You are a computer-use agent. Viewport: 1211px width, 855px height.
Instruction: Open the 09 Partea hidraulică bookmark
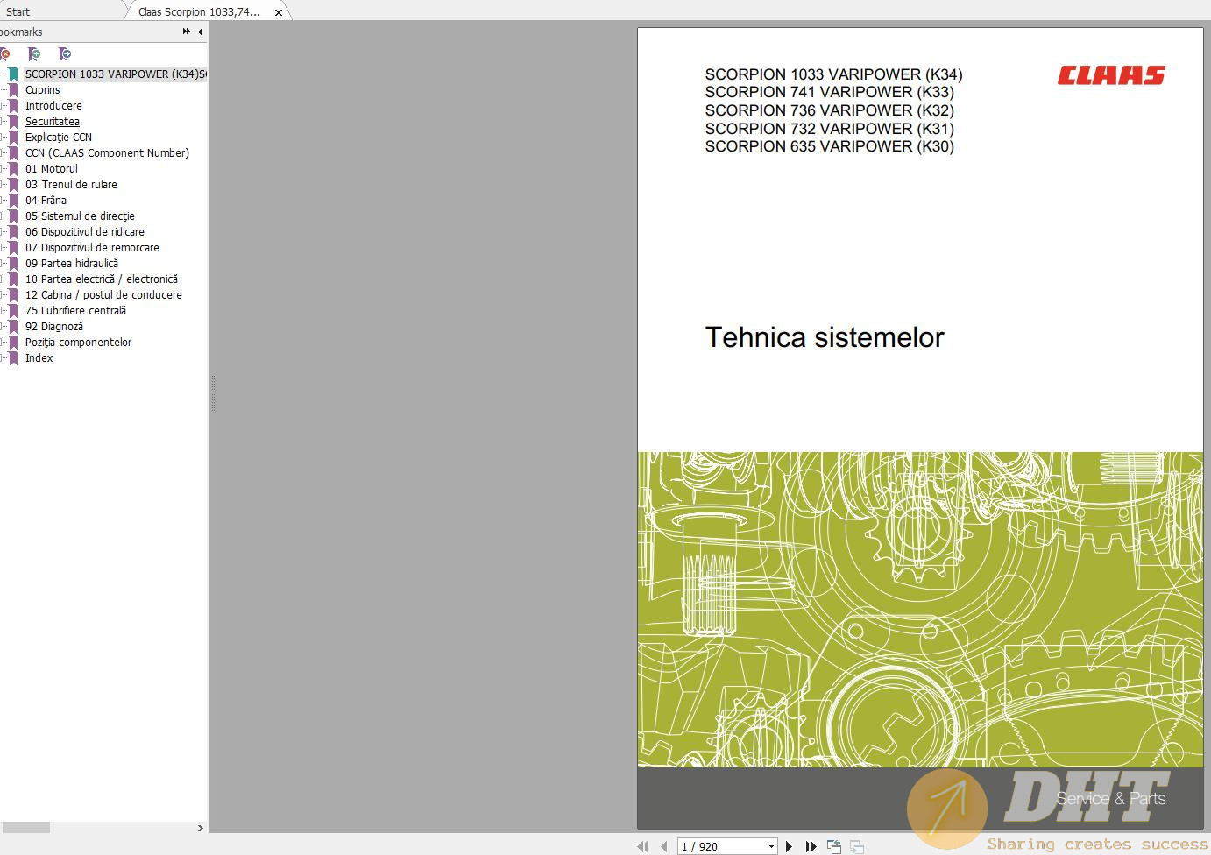click(71, 264)
